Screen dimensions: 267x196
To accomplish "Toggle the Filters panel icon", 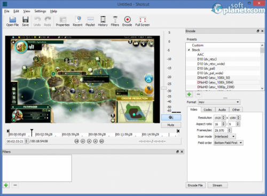I will coord(115,21).
